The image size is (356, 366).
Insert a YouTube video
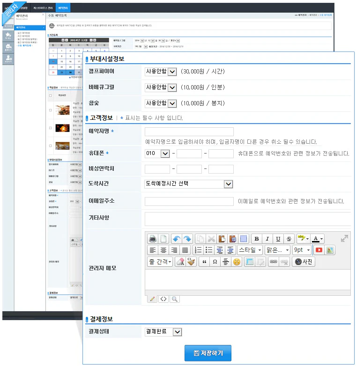pyautogui.click(x=319, y=250)
